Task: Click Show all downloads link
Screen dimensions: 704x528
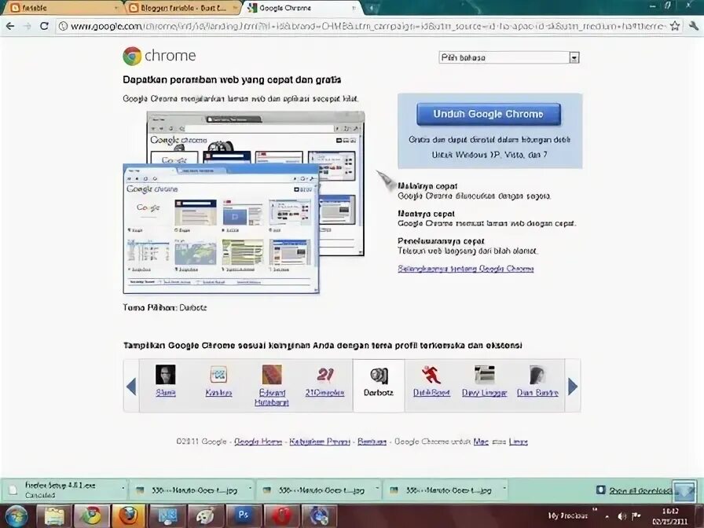Action: 640,490
